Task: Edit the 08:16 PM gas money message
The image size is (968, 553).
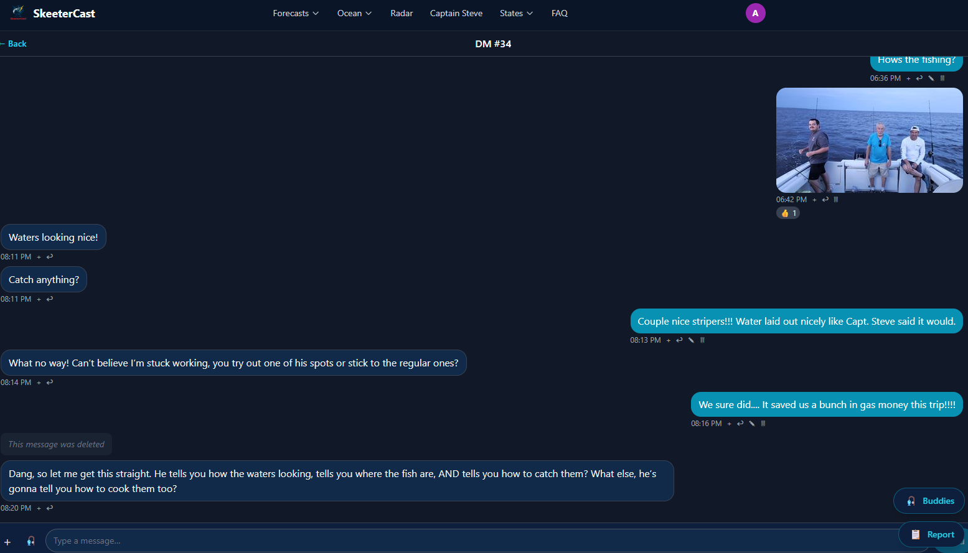Action: point(752,424)
